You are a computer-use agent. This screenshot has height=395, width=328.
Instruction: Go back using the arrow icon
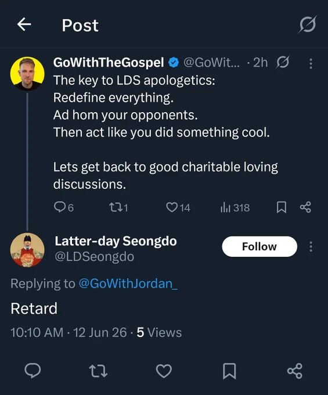24,24
